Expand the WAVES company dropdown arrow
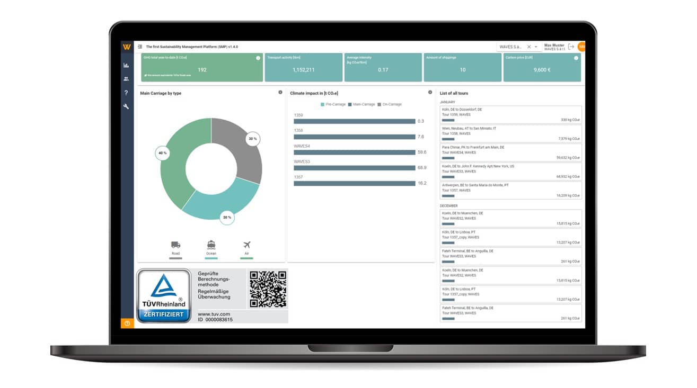Image resolution: width=697 pixels, height=388 pixels. [536, 47]
